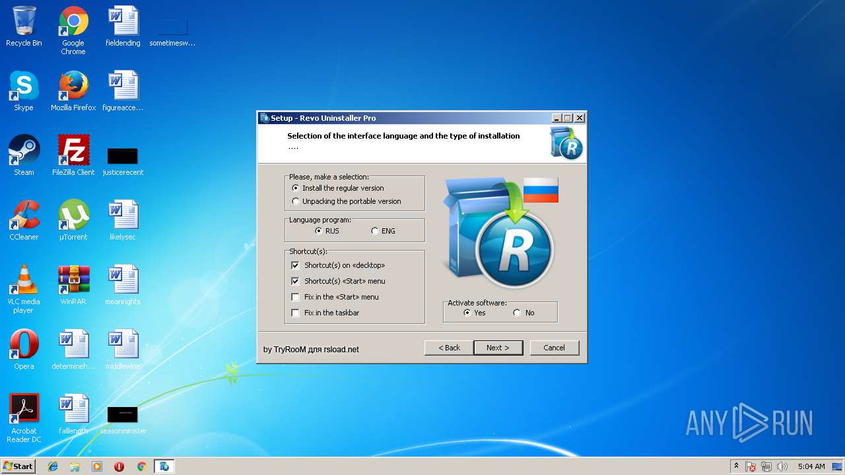Viewport: 845px width, 475px height.
Task: Cancel the Revo Uninstaller setup
Action: [x=555, y=348]
